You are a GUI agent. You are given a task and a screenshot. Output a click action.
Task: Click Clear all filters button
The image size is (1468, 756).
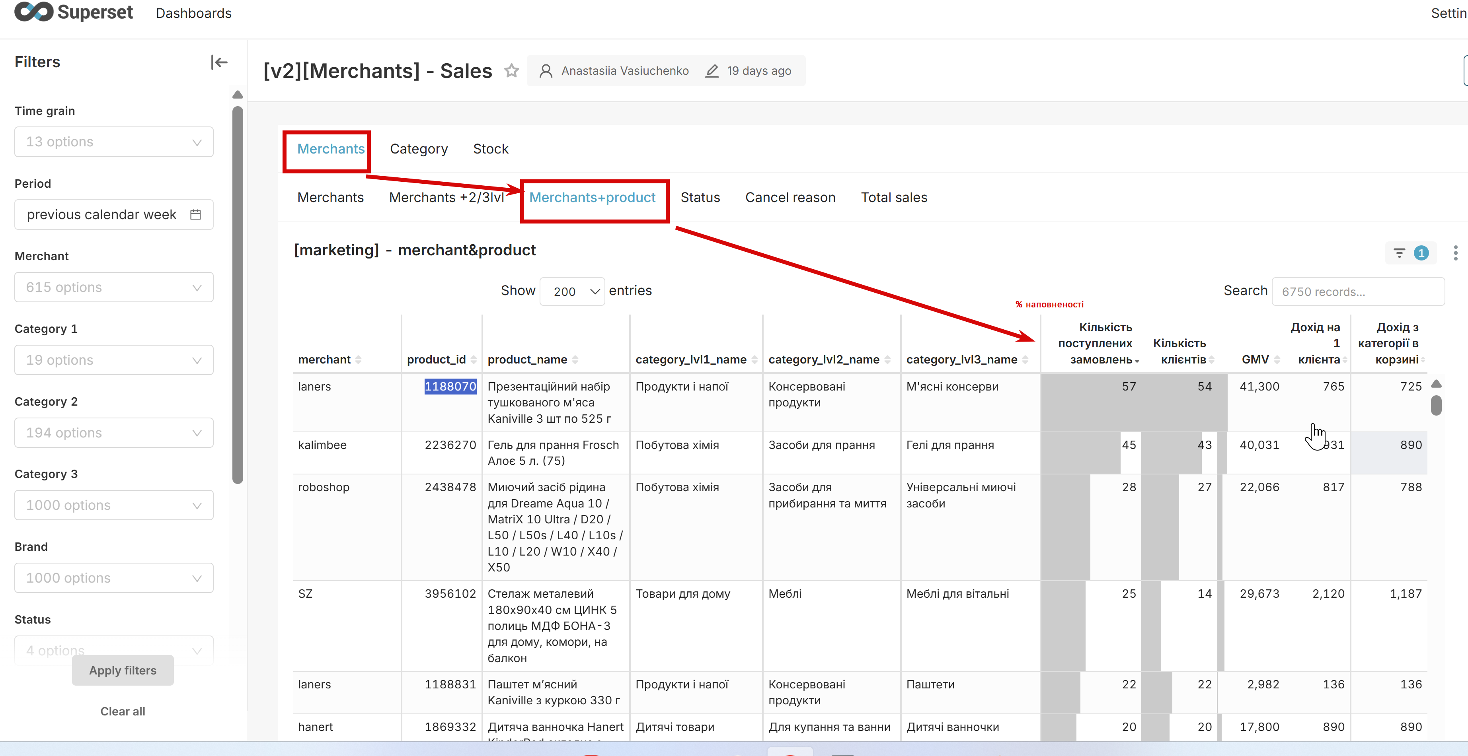123,711
